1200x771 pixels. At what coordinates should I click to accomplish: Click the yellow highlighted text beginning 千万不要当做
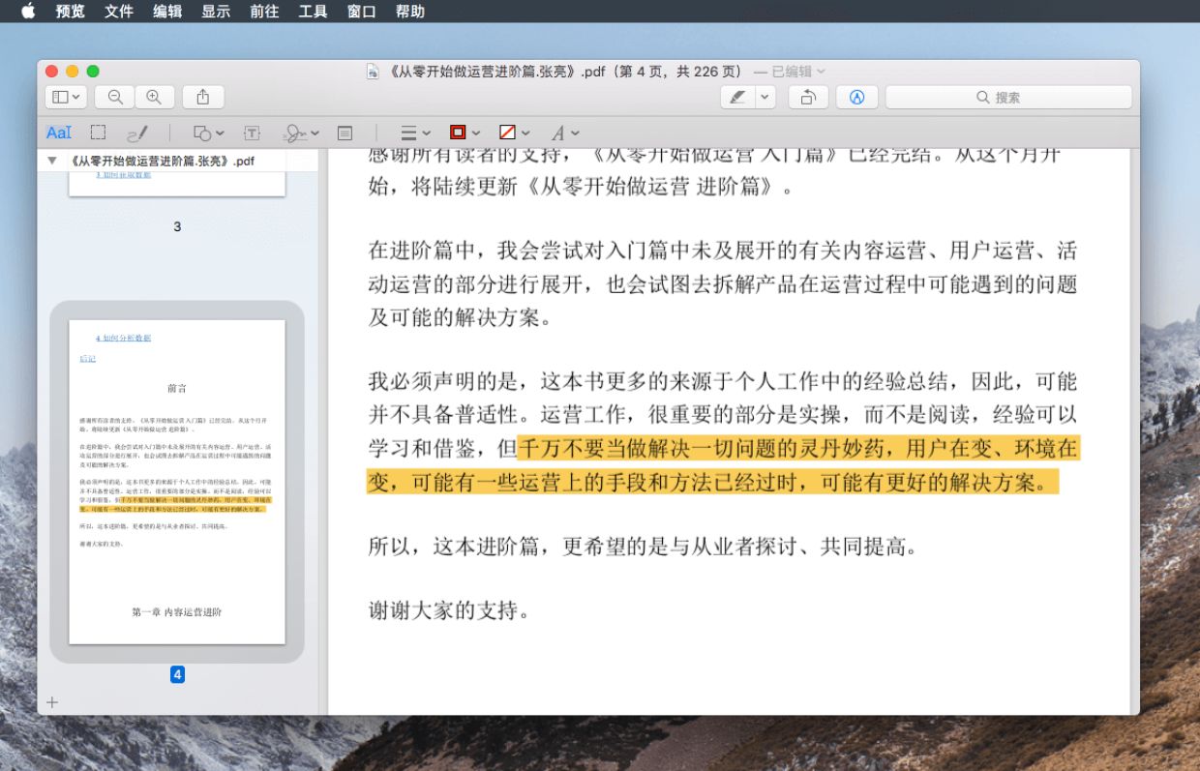pyautogui.click(x=722, y=464)
